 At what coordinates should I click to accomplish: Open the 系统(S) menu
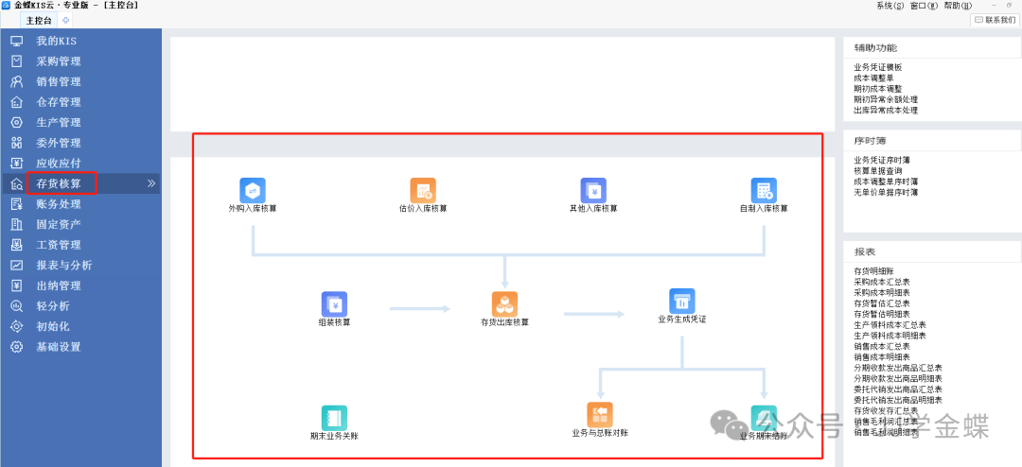point(890,6)
